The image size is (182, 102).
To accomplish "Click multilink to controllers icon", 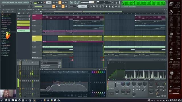I will click(x=66, y=6).
